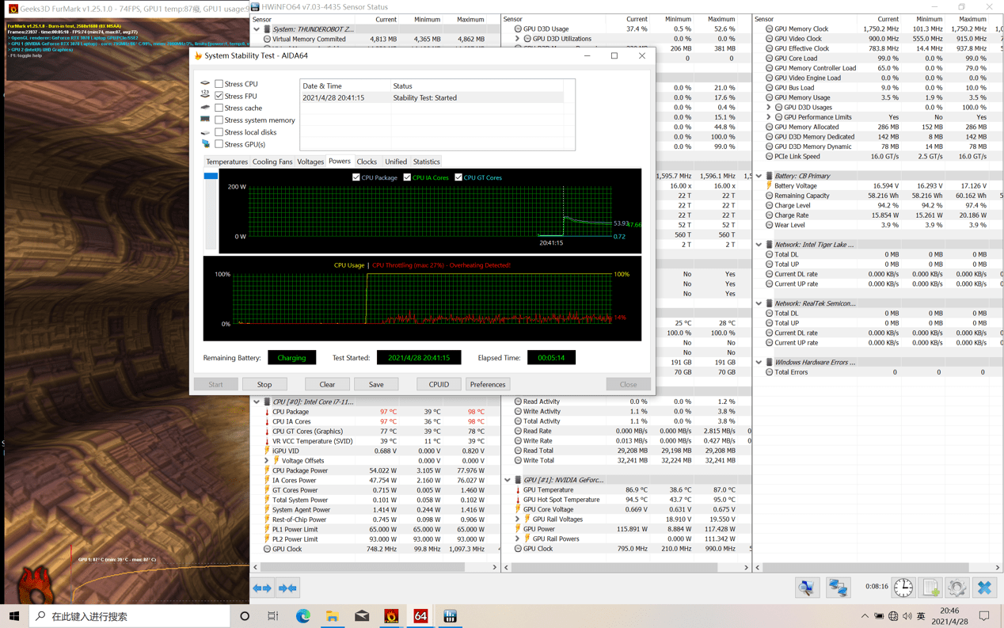Expand GPU Rail Voltages row
Screen dimensions: 1004x628
click(x=518, y=520)
